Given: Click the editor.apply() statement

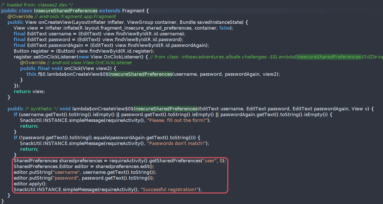Looking at the screenshot, I should [30, 184].
